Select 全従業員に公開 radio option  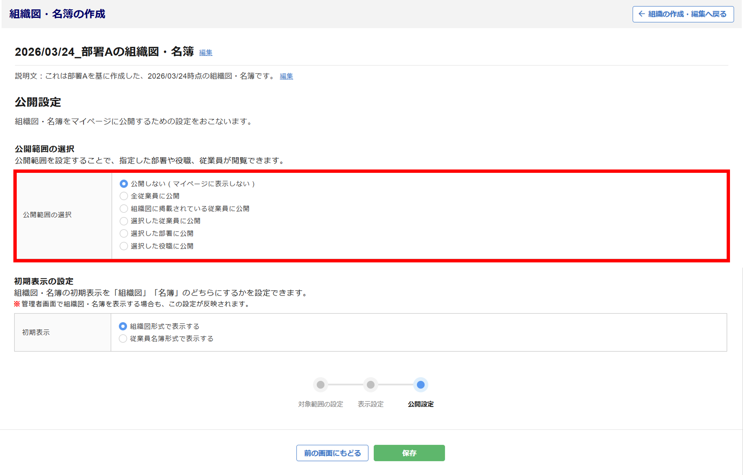124,196
